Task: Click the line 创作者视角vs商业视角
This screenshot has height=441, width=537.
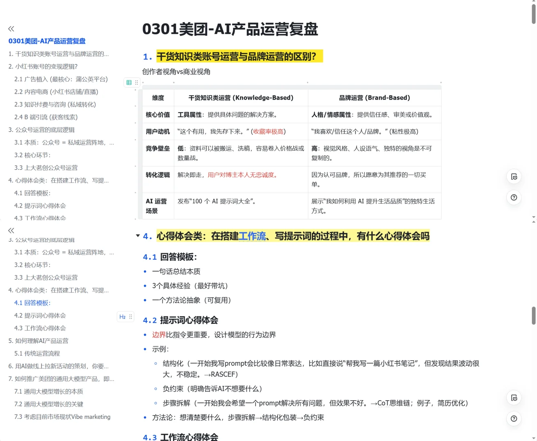Action: pyautogui.click(x=176, y=72)
